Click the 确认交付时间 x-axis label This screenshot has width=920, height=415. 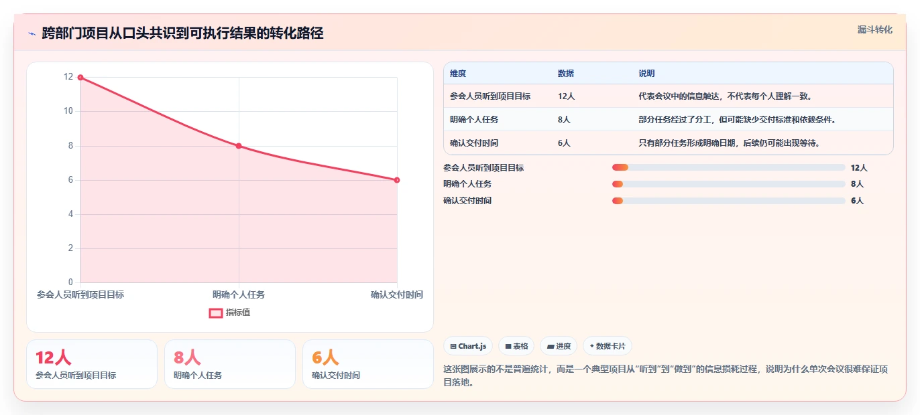(397, 295)
